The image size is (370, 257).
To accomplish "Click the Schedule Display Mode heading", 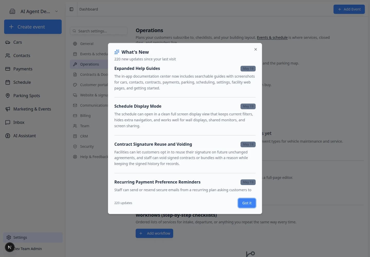I will click(x=138, y=106).
